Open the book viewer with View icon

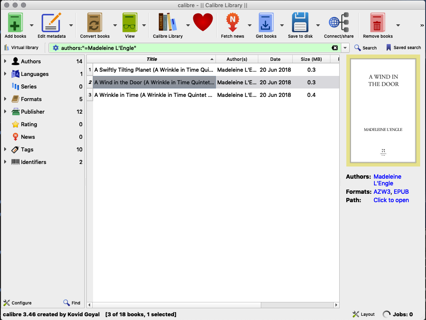(130, 23)
